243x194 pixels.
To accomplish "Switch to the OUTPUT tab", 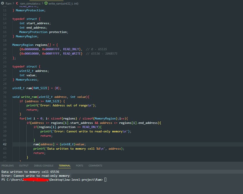I will coord(24,166).
